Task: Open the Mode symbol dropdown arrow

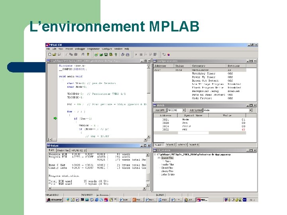Action: (250, 110)
